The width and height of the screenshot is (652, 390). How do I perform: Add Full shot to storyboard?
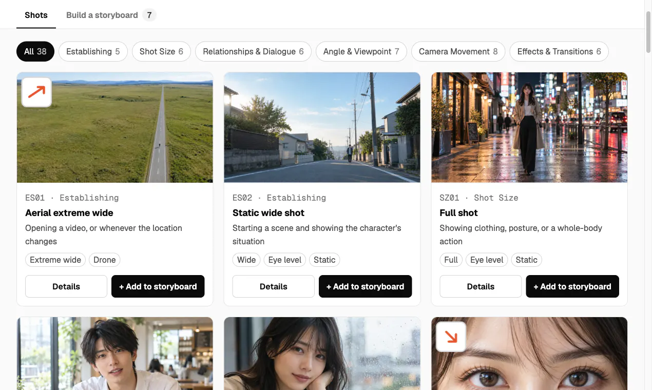pos(572,286)
